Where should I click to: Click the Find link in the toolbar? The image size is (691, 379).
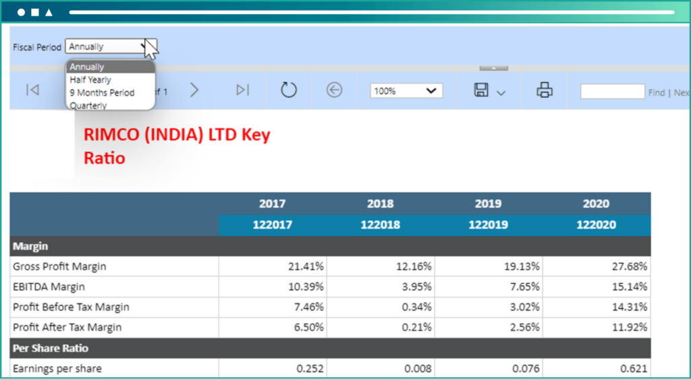pos(657,93)
